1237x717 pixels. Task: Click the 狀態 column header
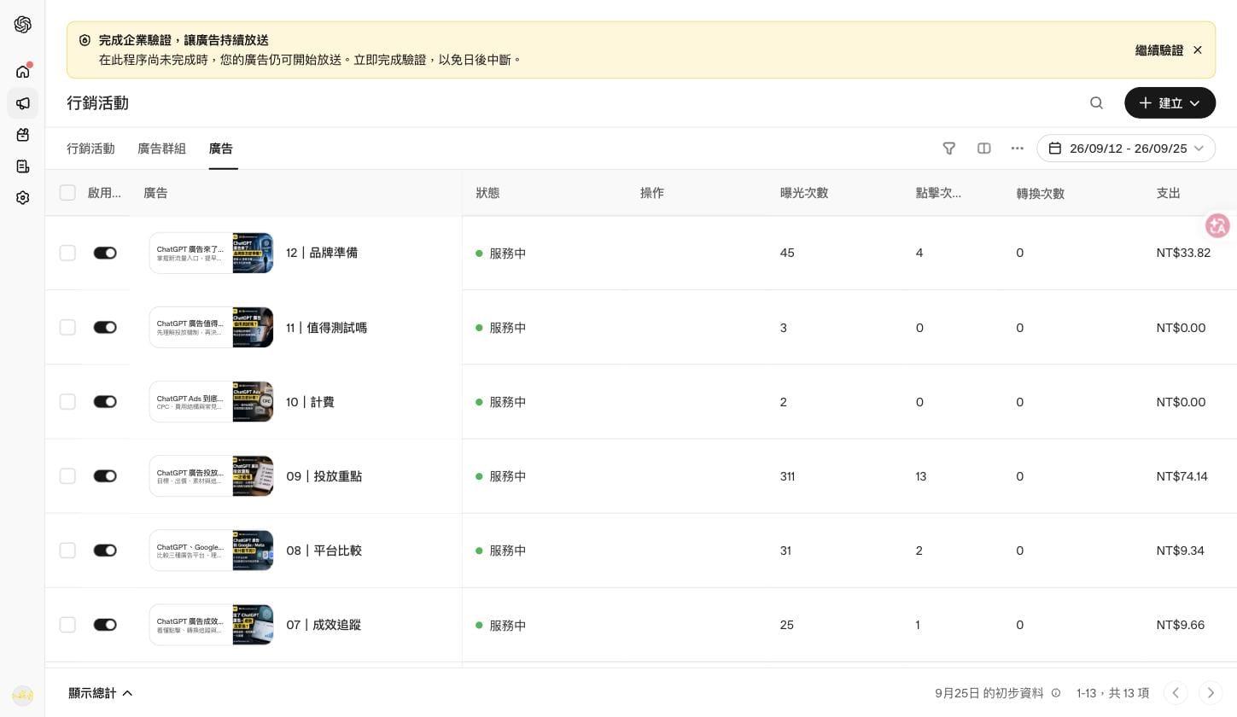click(x=487, y=193)
